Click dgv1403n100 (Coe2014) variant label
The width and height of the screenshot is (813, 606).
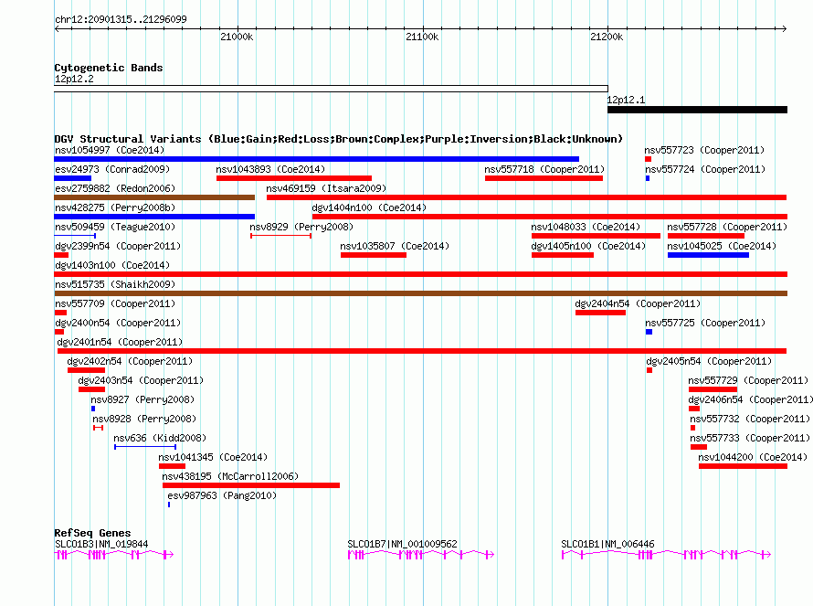pos(112,265)
